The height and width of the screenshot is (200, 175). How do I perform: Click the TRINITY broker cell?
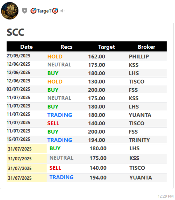pyautogui.click(x=139, y=140)
